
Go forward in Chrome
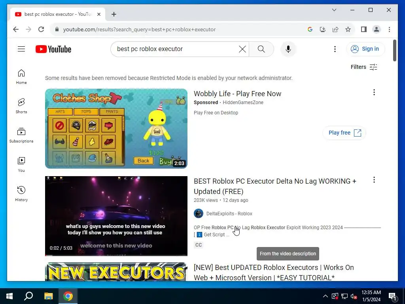click(28, 29)
